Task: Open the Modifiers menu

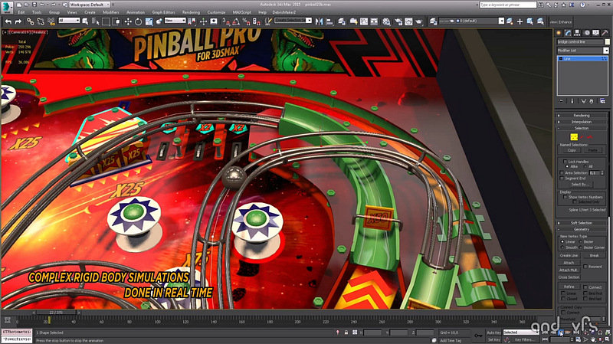Action: (x=110, y=12)
